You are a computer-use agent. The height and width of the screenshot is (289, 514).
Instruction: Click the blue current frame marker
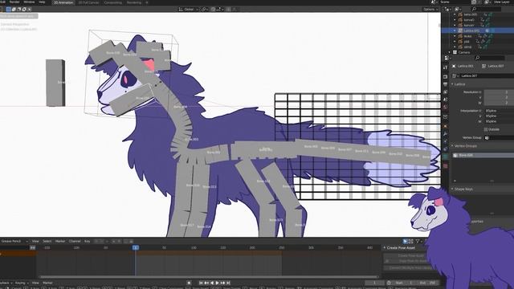tap(136, 248)
